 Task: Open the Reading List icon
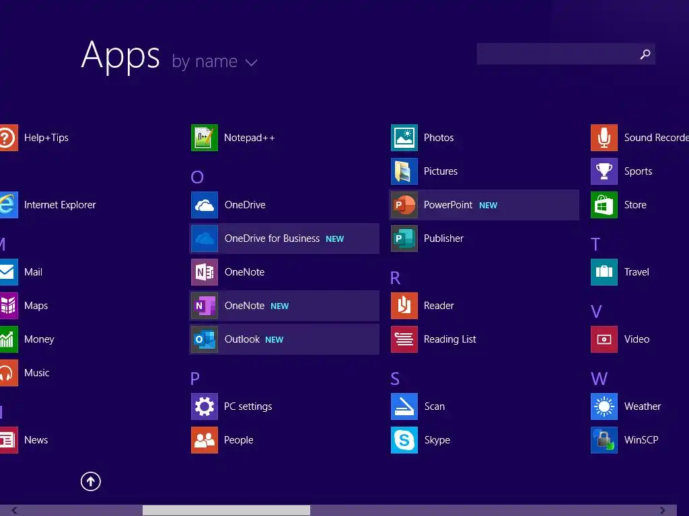(x=404, y=339)
